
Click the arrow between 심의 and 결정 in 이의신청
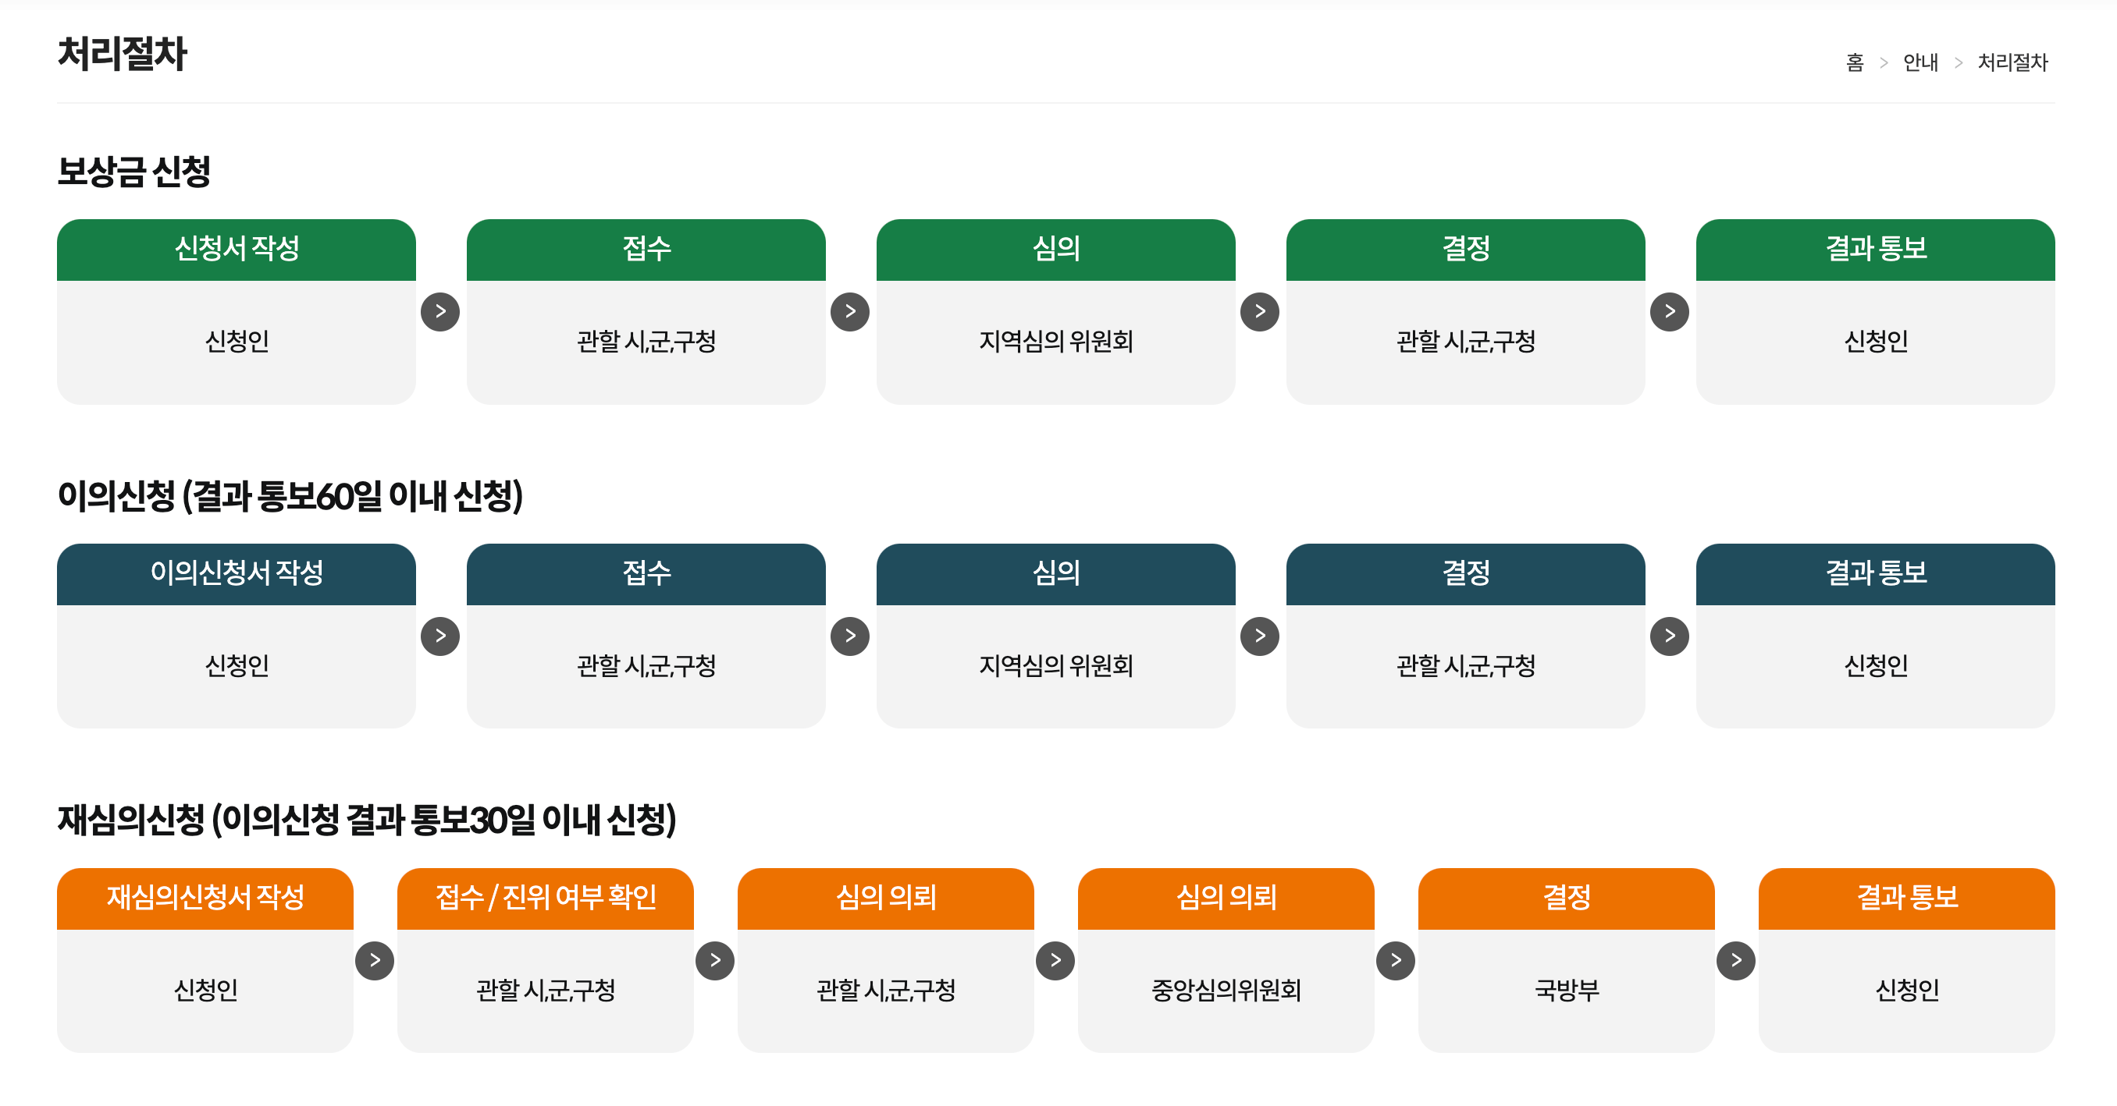[1259, 635]
